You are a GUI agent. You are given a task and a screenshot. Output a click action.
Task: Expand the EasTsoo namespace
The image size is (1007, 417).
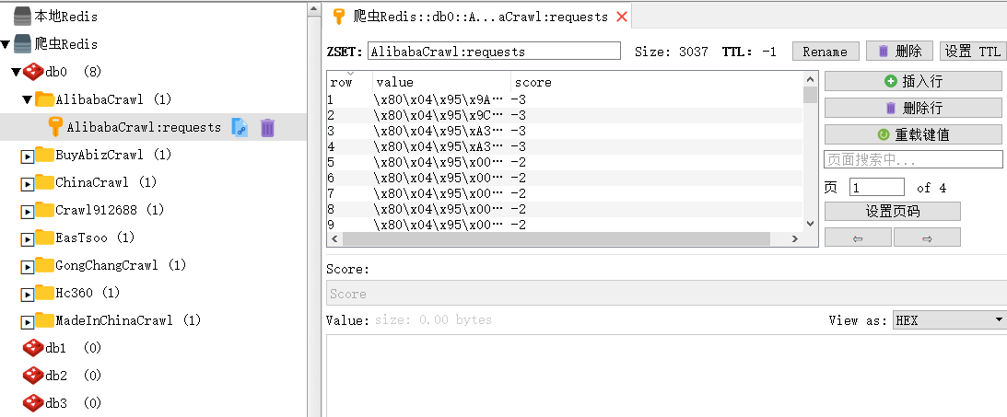pos(28,238)
